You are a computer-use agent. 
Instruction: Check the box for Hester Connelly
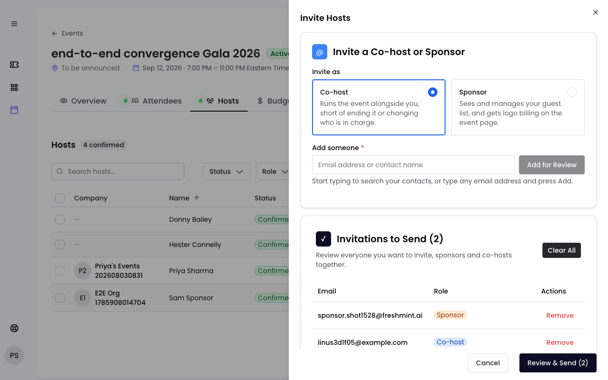[60, 245]
